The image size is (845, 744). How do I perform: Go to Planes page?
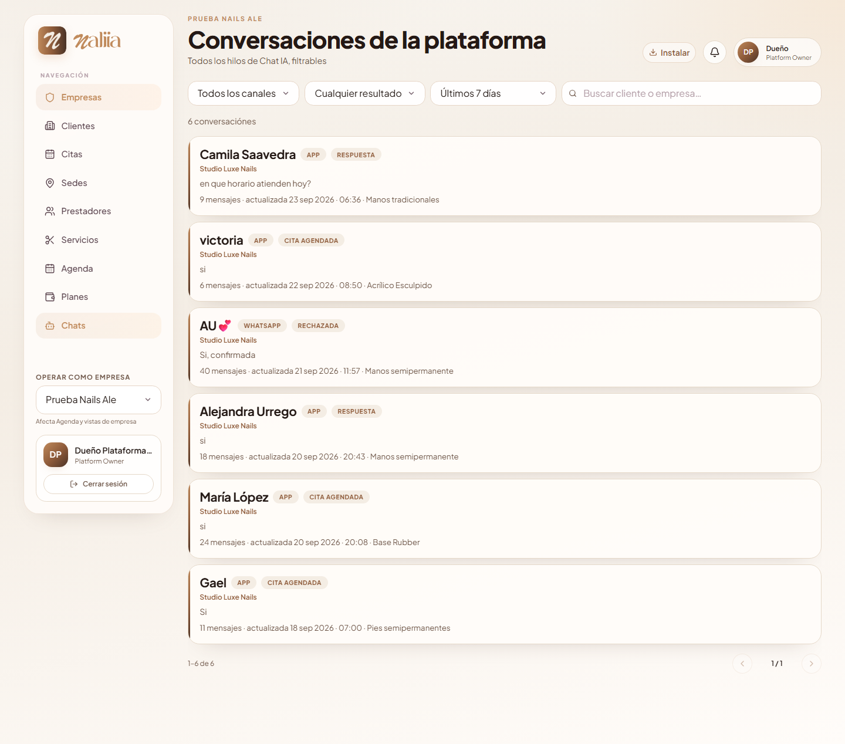pyautogui.click(x=99, y=297)
